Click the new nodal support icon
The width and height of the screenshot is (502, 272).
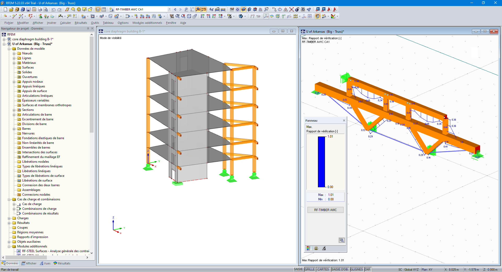[x=41, y=16]
